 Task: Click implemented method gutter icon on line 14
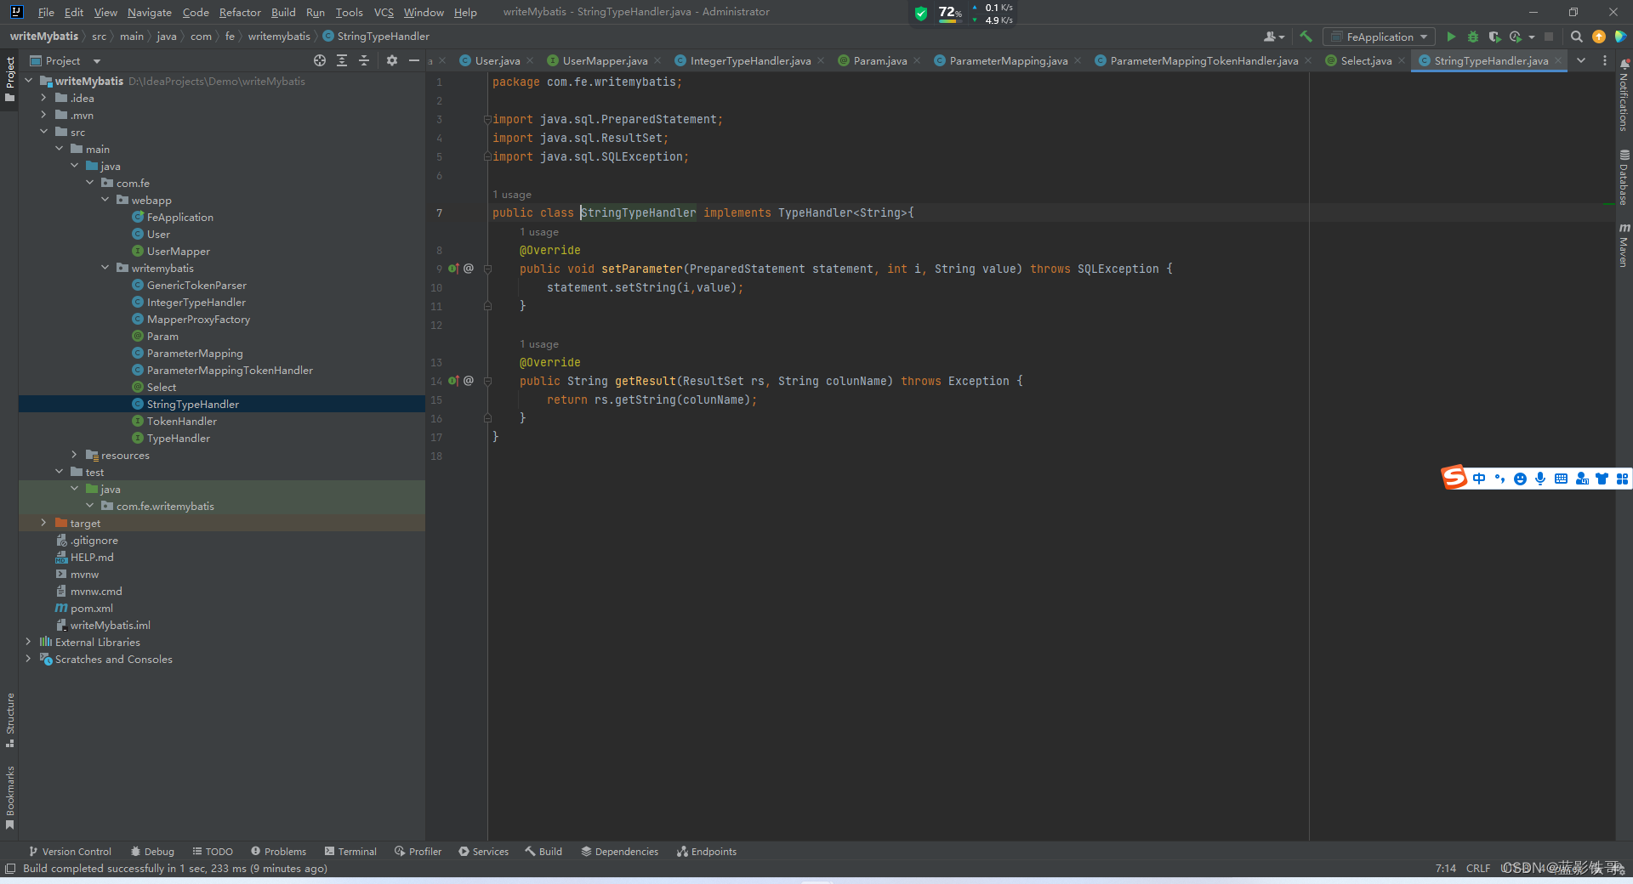(453, 381)
